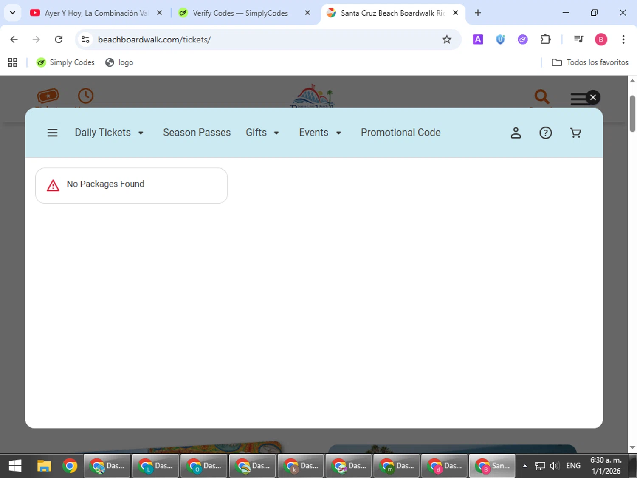The width and height of the screenshot is (637, 478).
Task: Open a new browser tab
Action: pos(478,13)
